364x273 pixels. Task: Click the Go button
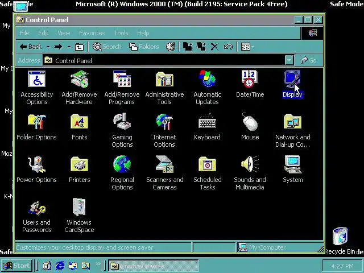pos(309,61)
